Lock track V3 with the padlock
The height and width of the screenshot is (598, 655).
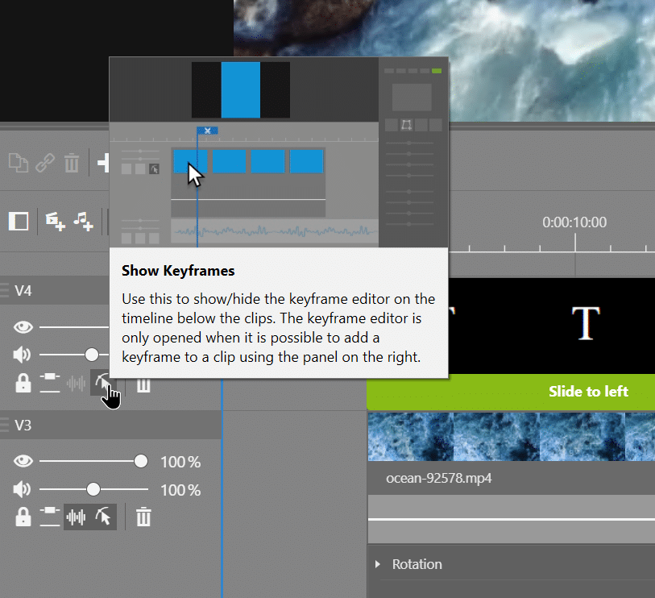coord(23,517)
